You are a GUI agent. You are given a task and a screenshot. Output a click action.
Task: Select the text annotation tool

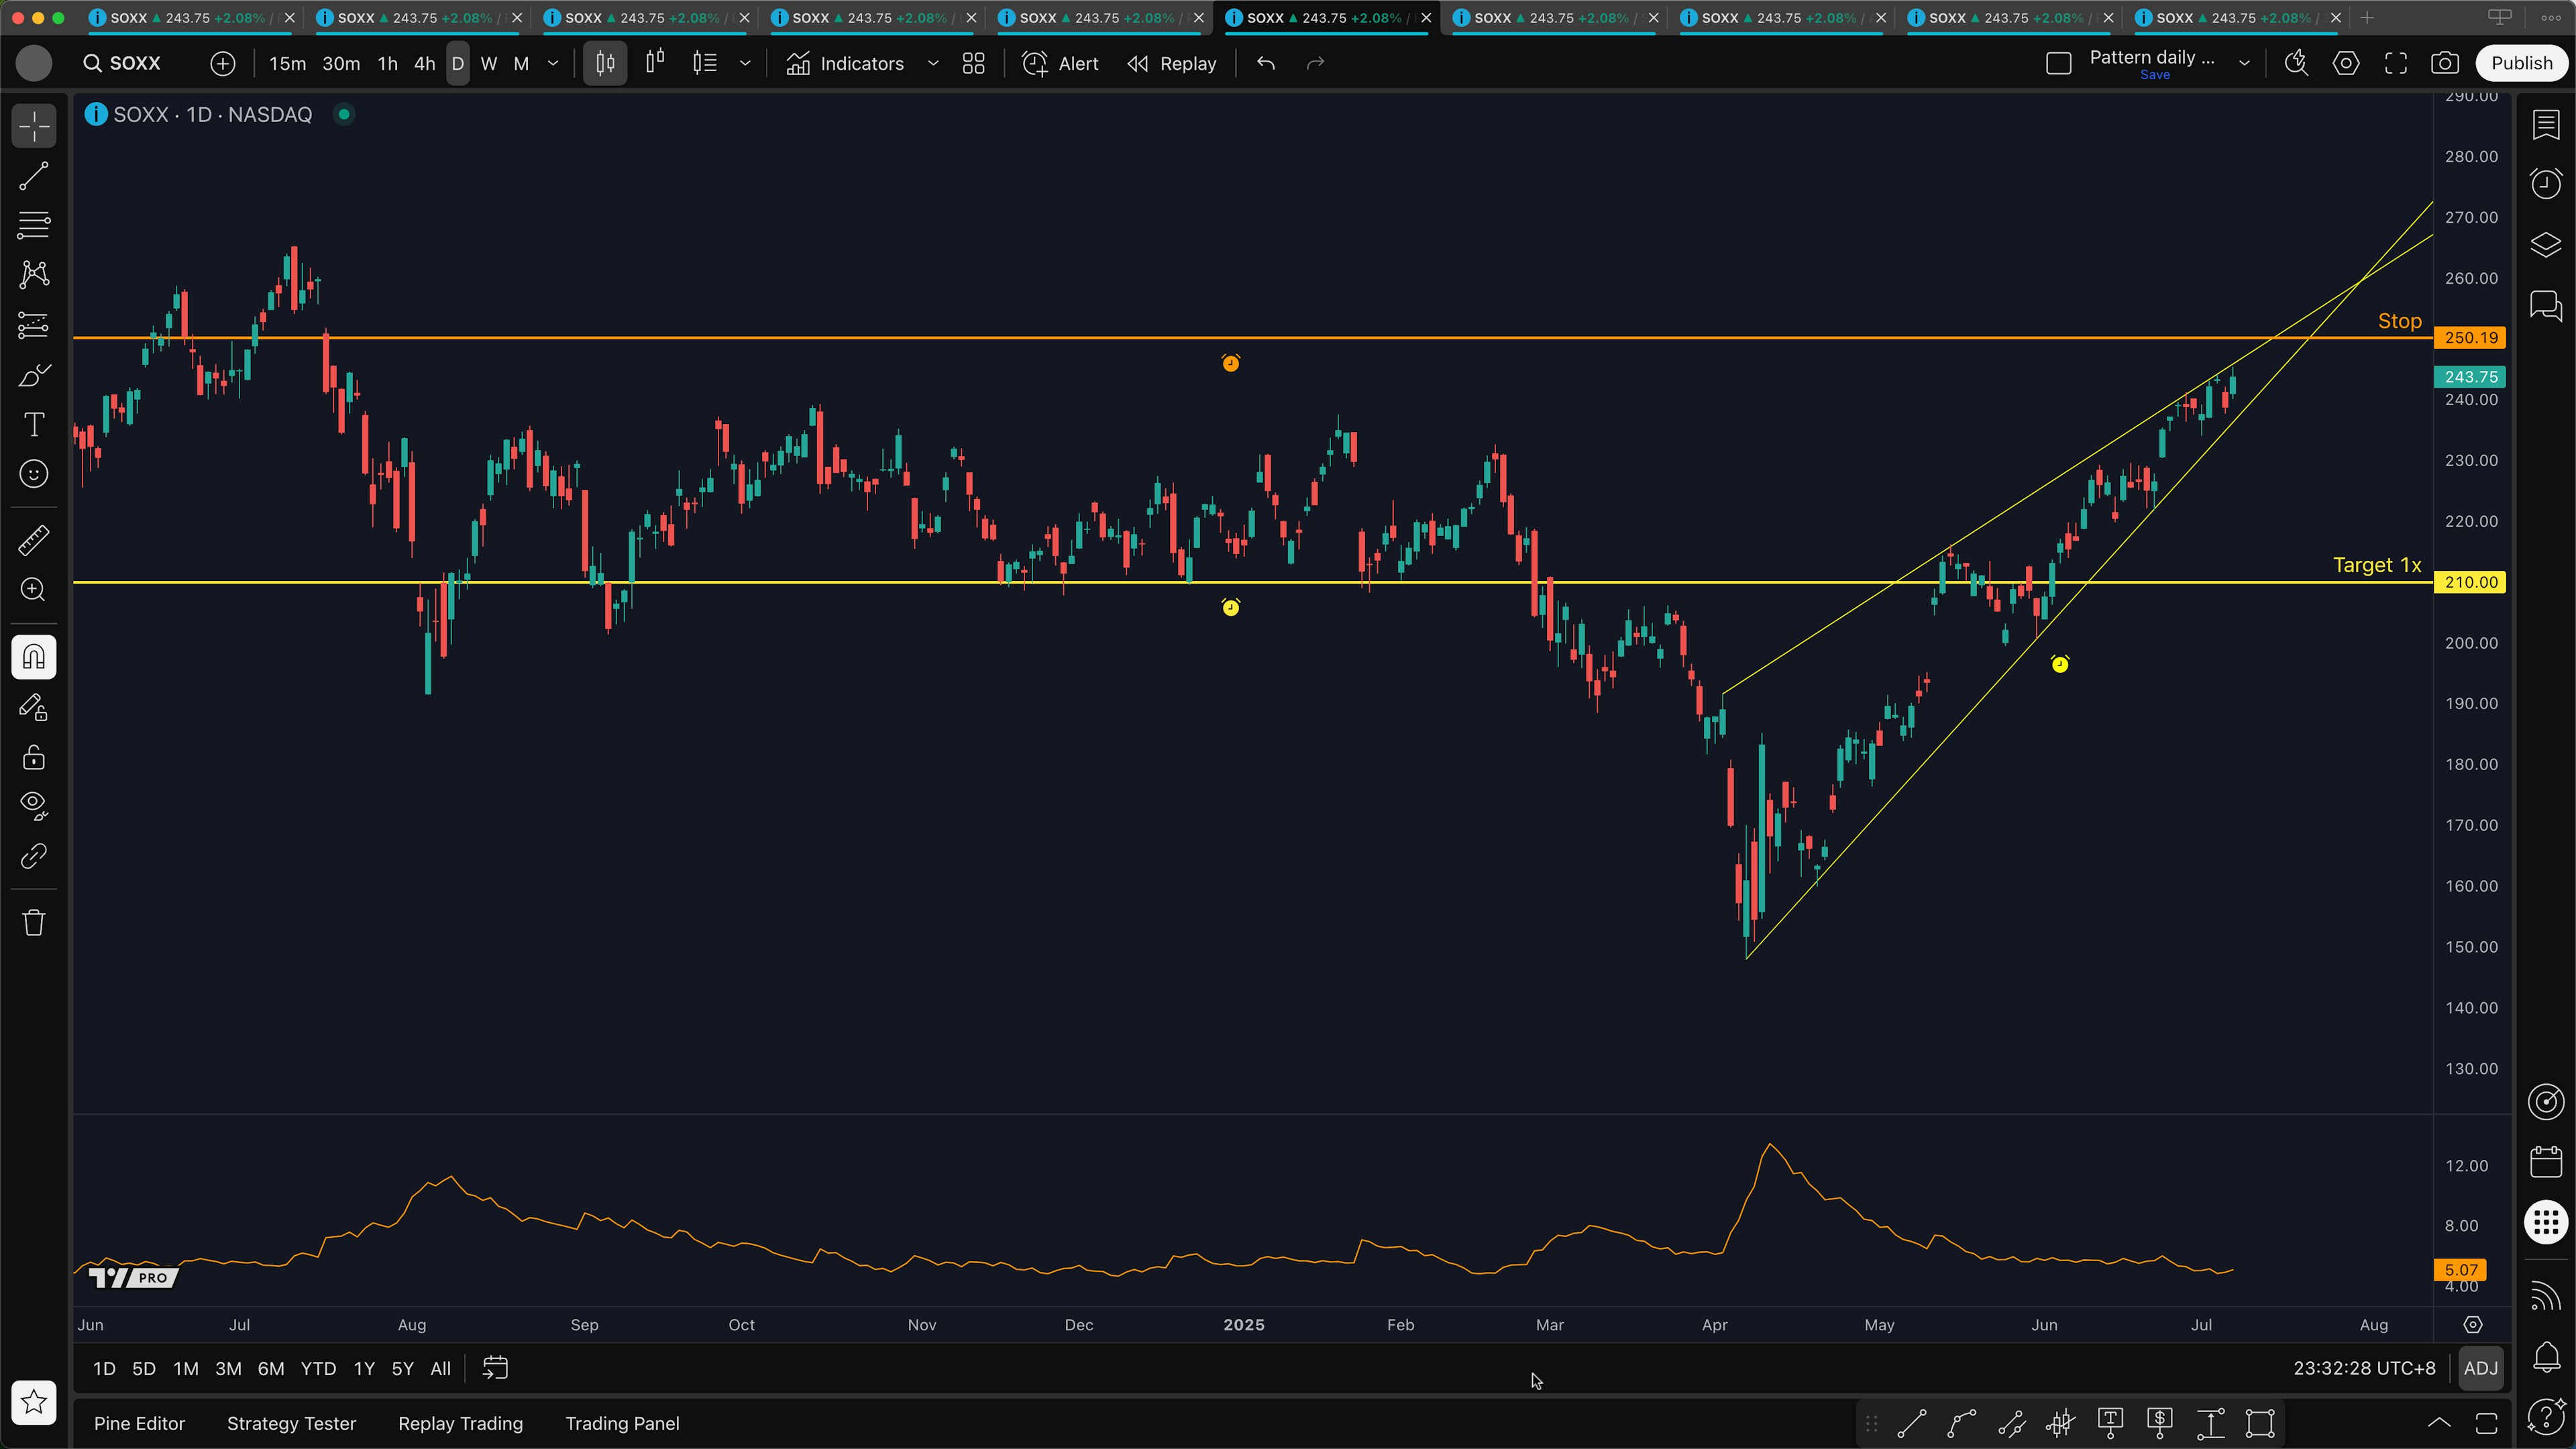[x=34, y=424]
